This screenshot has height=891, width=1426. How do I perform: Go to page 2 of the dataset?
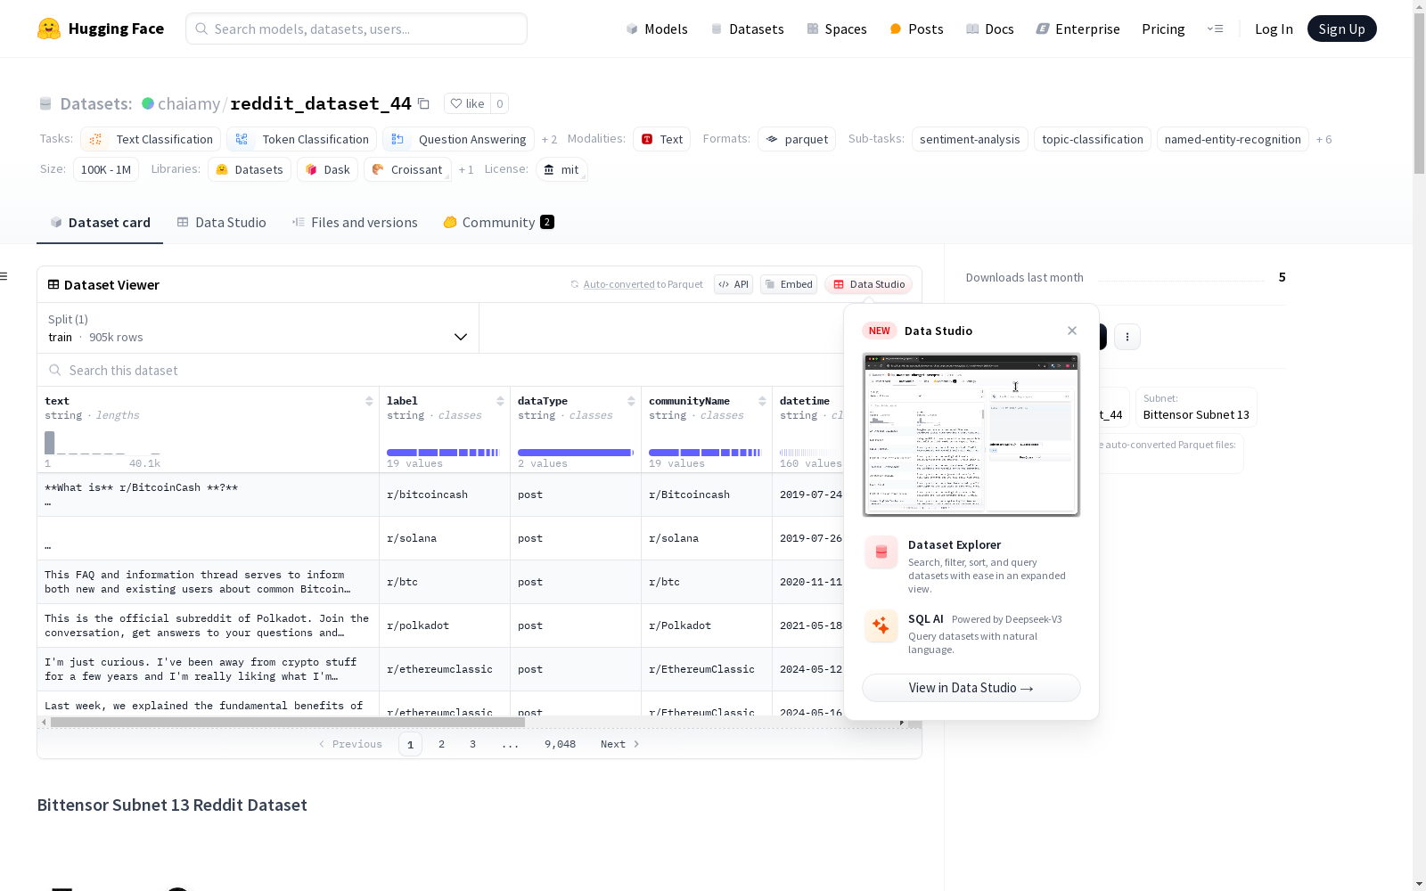point(441,744)
